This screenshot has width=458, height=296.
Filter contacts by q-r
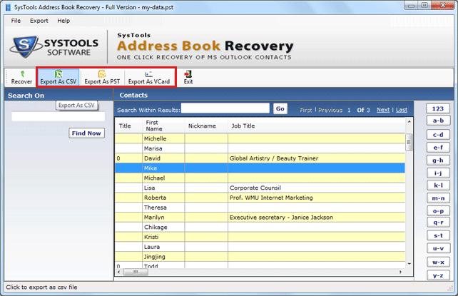click(438, 223)
